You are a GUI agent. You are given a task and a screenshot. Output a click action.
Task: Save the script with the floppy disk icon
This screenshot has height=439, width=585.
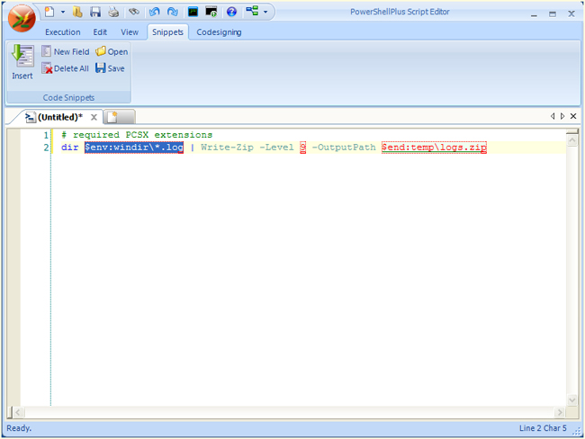click(95, 12)
